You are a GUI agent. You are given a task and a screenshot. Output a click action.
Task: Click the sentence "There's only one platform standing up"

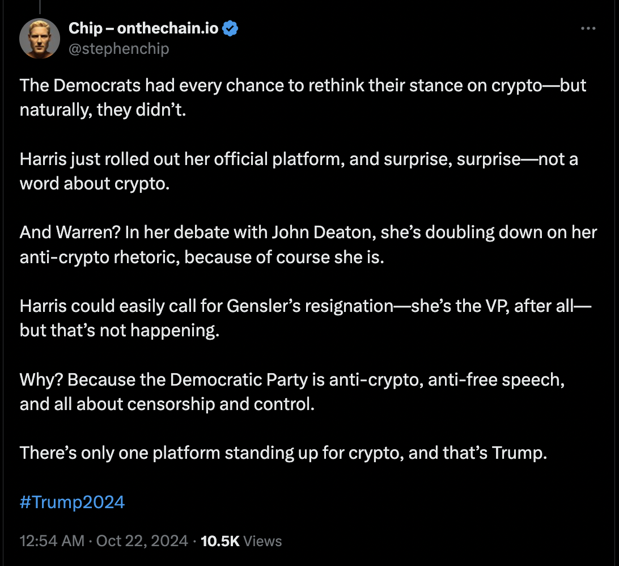point(283,453)
